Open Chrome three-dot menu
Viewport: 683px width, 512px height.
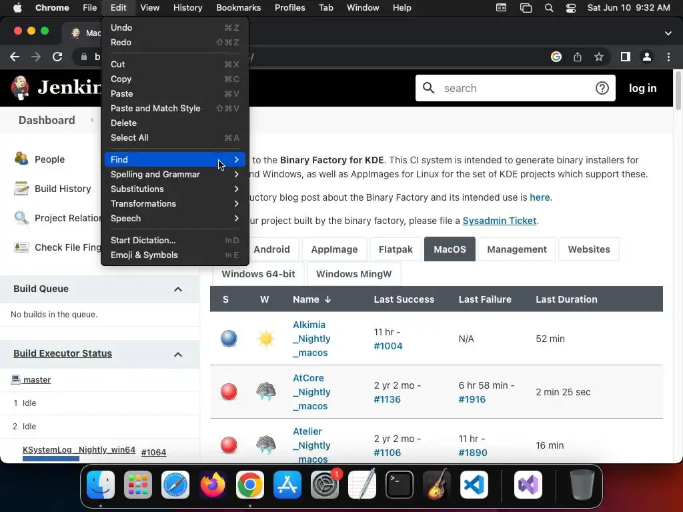pyautogui.click(x=668, y=57)
